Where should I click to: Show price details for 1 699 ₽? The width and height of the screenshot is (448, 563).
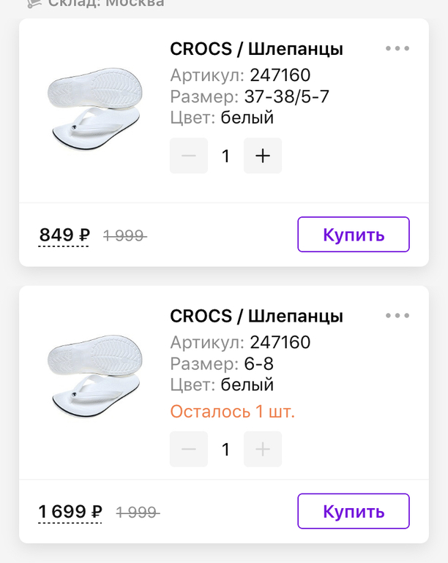pyautogui.click(x=70, y=512)
